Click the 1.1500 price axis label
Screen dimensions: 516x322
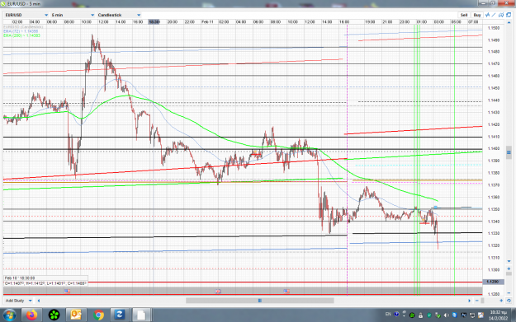[x=493, y=28]
